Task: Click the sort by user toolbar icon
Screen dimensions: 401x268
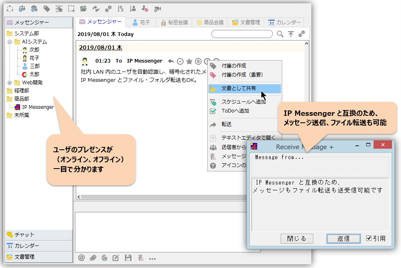Action: tap(133, 9)
